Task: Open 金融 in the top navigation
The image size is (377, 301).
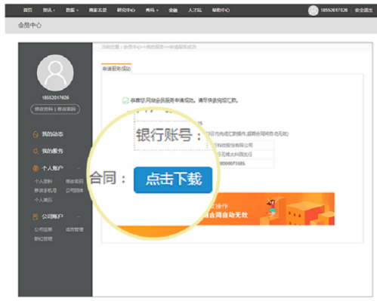Action: coord(173,11)
